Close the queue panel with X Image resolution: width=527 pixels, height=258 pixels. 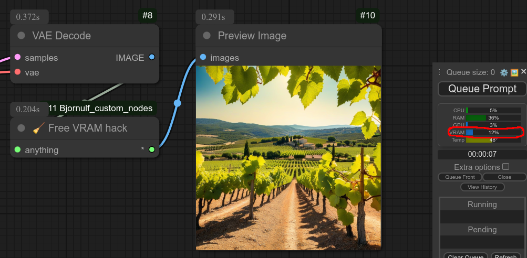(523, 72)
